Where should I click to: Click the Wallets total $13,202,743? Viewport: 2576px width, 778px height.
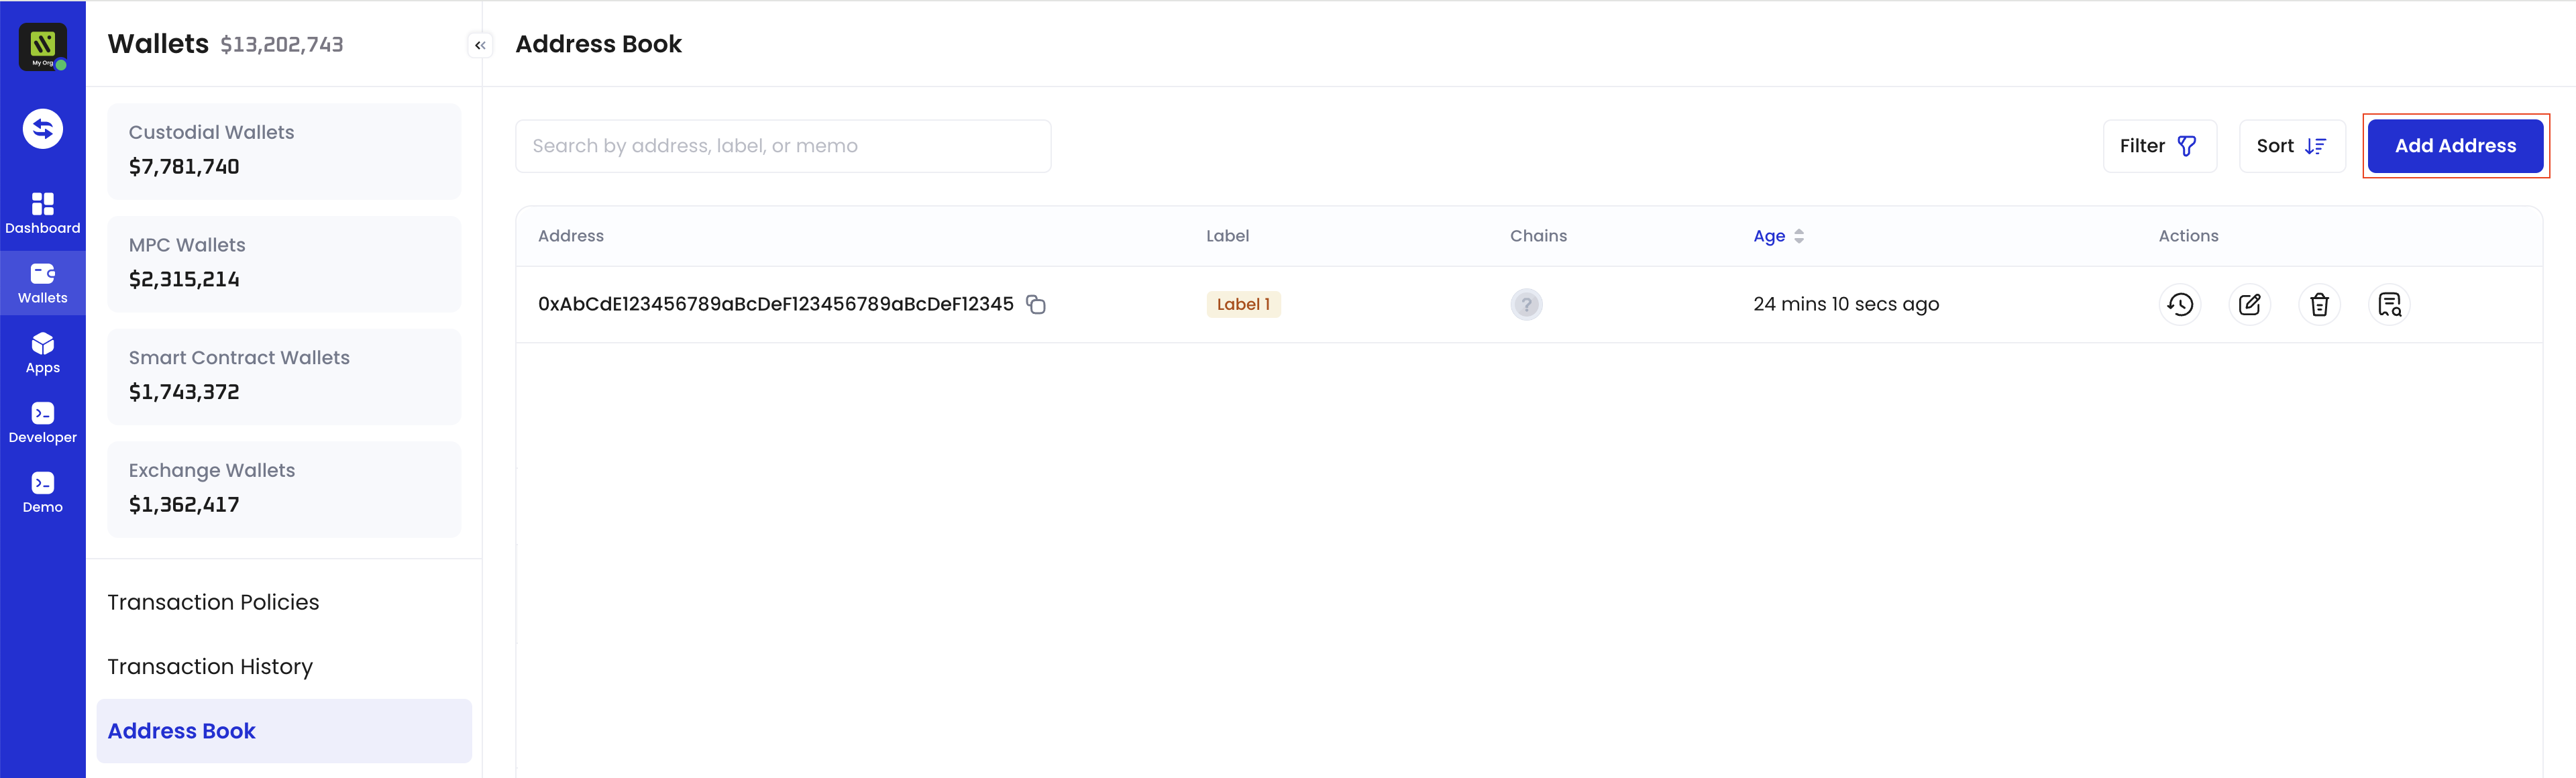tap(282, 45)
